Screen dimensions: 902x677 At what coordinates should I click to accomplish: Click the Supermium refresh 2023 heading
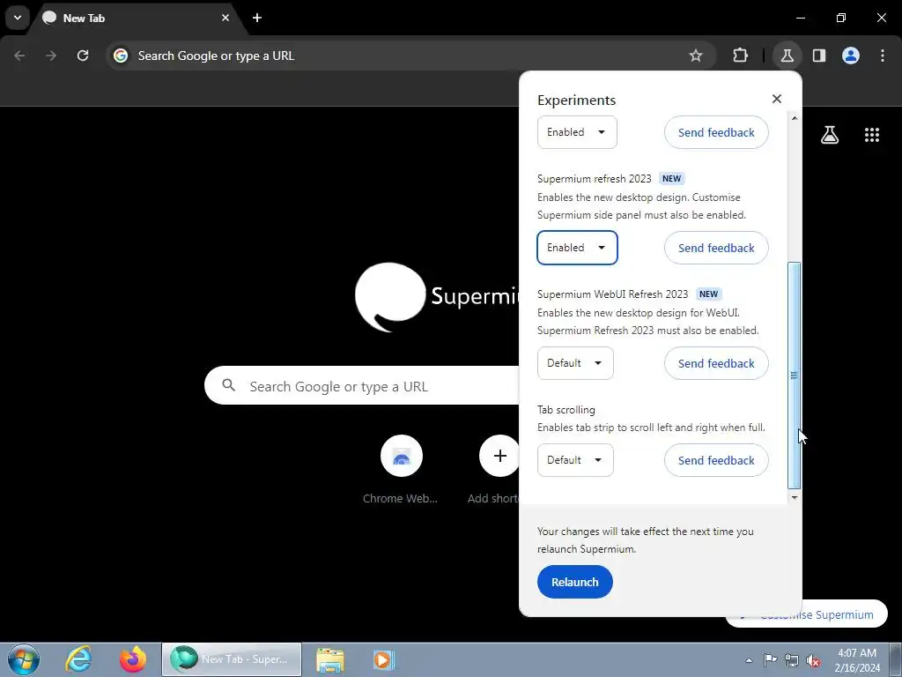click(595, 178)
